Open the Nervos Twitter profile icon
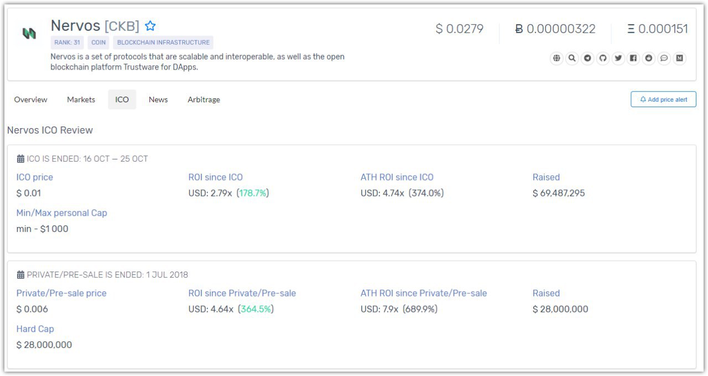Image resolution: width=708 pixels, height=376 pixels. coord(618,58)
